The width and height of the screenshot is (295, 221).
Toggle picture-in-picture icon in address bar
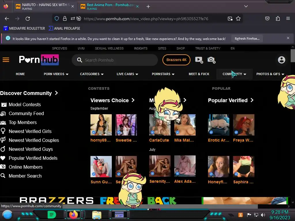point(230,18)
